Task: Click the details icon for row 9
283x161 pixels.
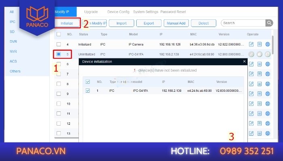Action: (x=260, y=94)
